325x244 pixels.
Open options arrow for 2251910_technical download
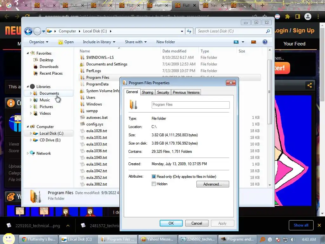tap(68, 226)
